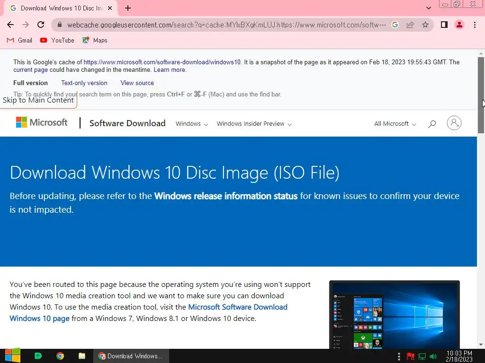Viewport: 485px width, 363px height.
Task: Select the Download Windows taskbar window button
Action: tap(131, 356)
